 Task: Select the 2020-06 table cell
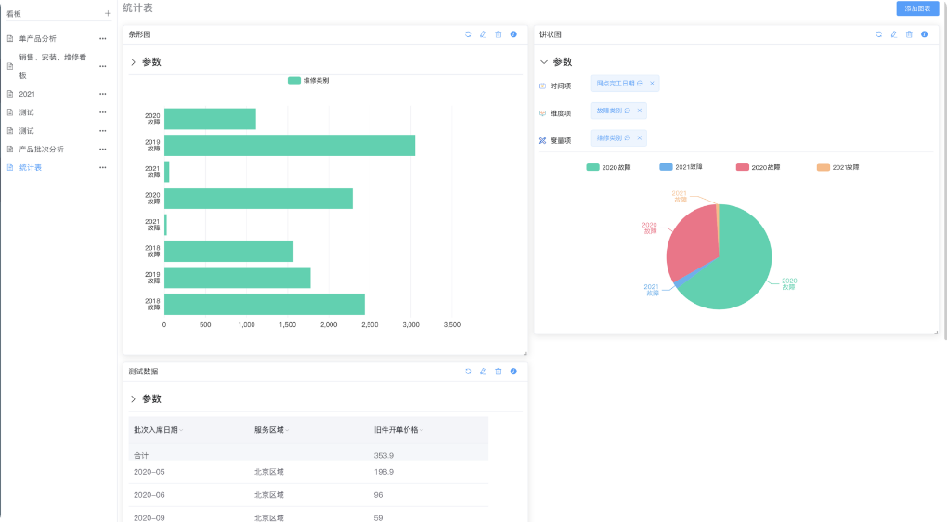149,495
